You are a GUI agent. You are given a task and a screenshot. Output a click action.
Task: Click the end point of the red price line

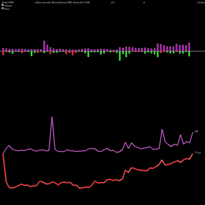click(193, 154)
